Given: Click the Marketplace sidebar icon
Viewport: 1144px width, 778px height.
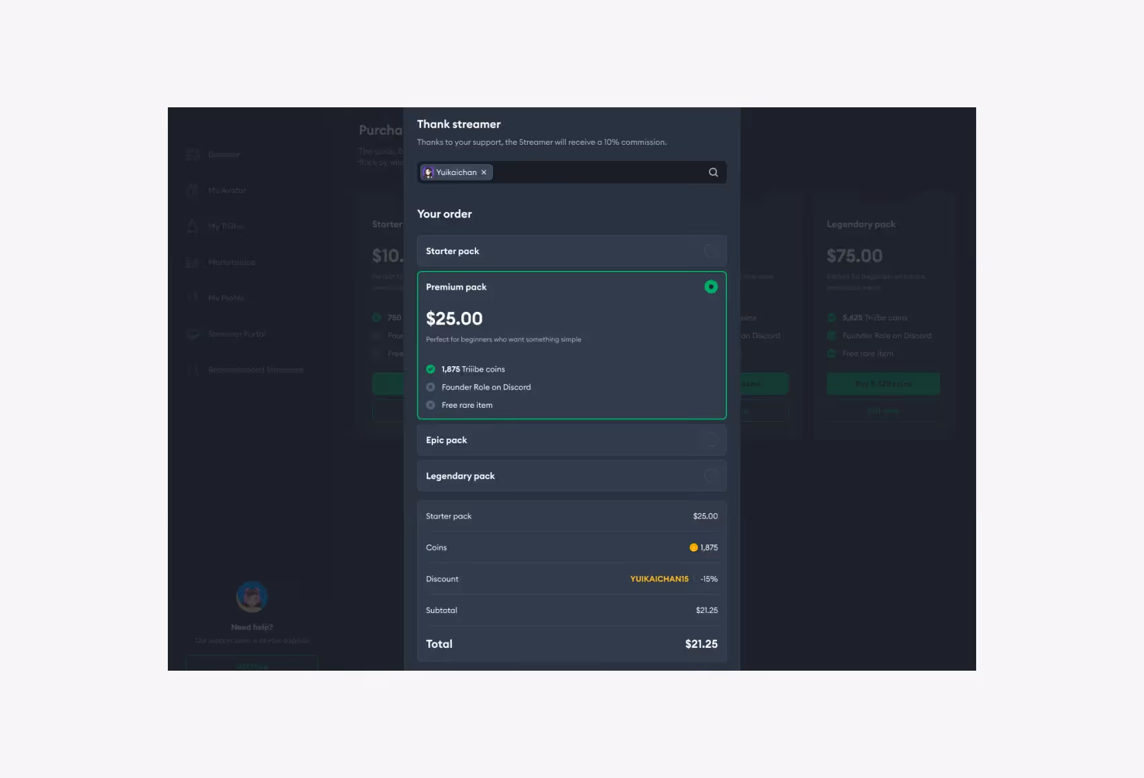Looking at the screenshot, I should (x=193, y=262).
